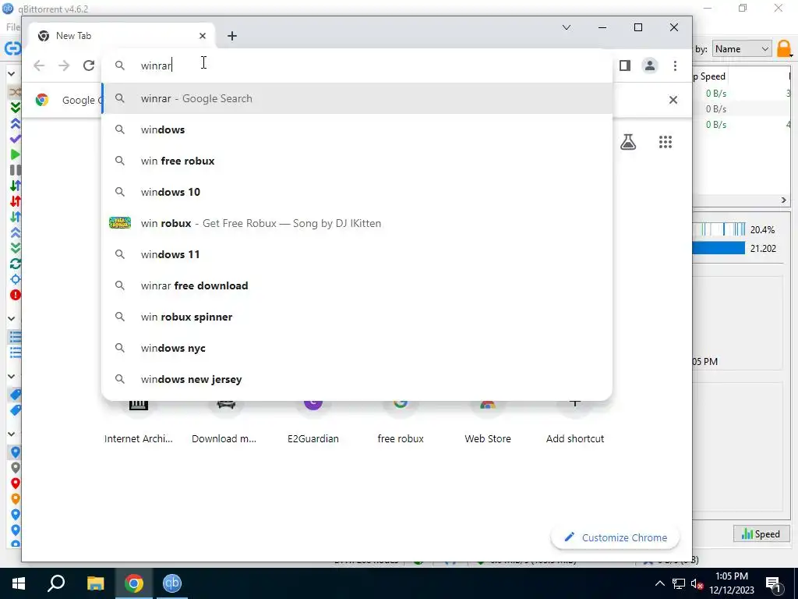Open Search Labs flask icon
The width and height of the screenshot is (798, 599).
coord(628,142)
